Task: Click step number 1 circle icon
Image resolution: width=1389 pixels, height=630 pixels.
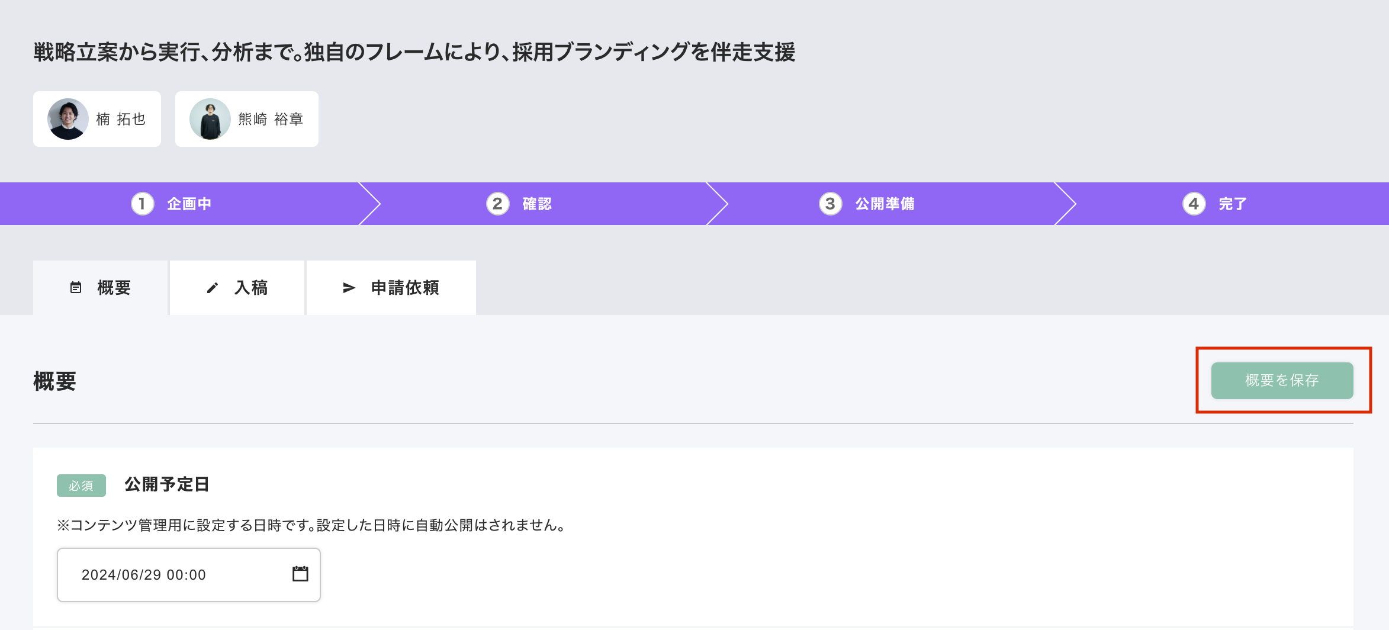Action: tap(142, 204)
